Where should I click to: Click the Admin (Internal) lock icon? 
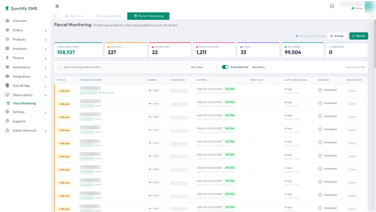click(7, 130)
